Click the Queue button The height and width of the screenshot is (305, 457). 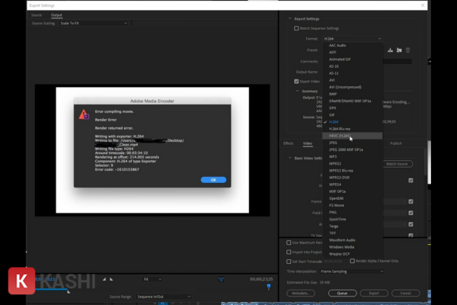click(x=342, y=292)
